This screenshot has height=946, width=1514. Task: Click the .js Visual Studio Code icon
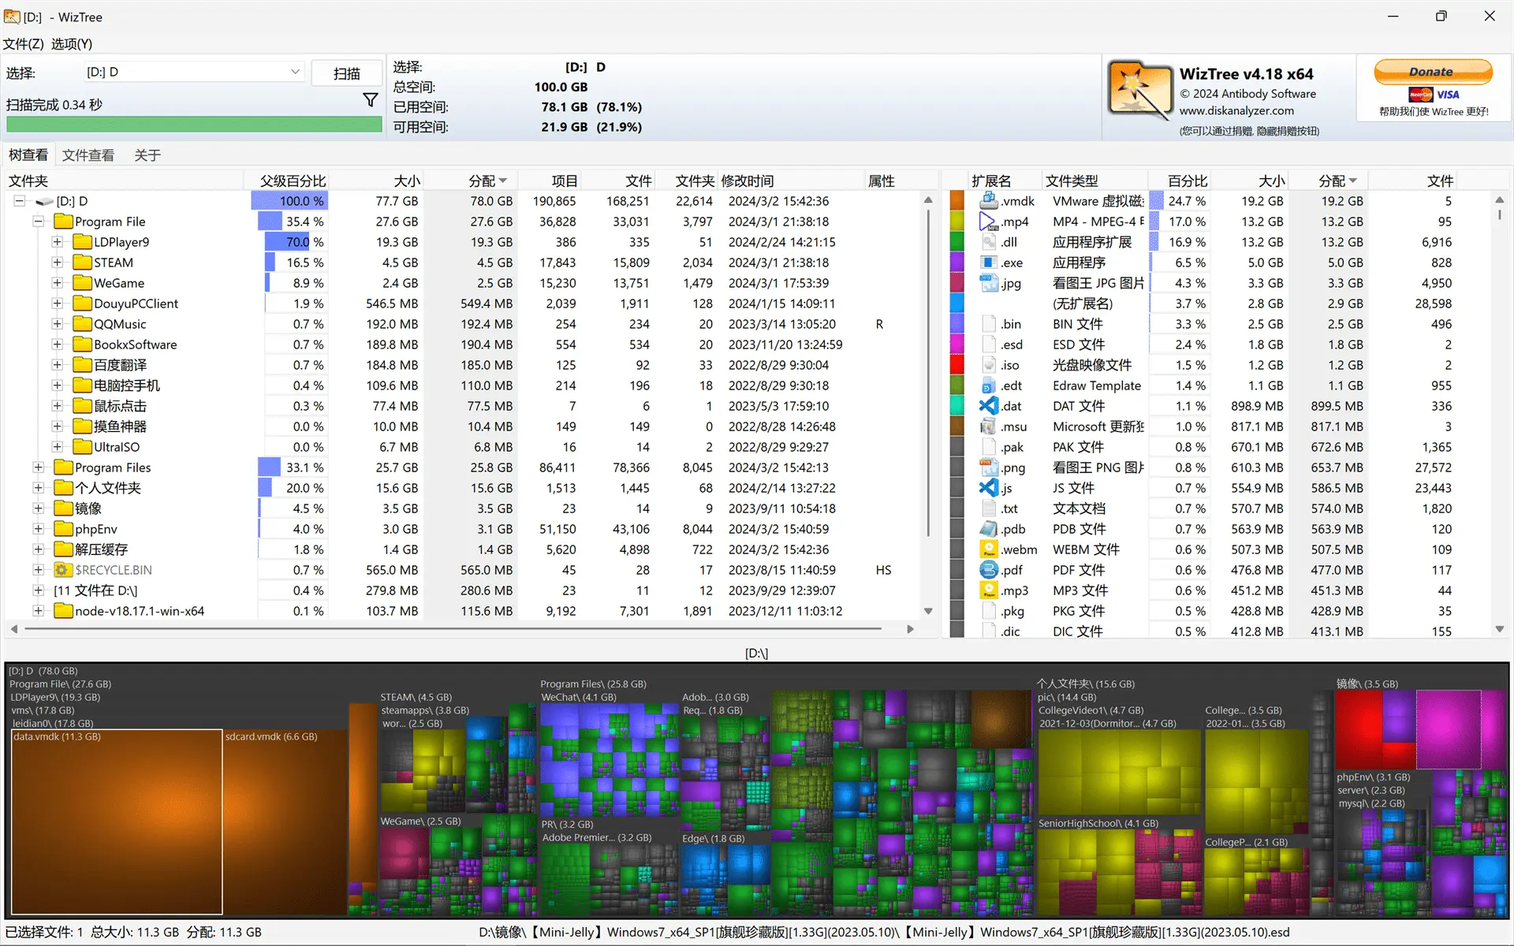pyautogui.click(x=988, y=488)
